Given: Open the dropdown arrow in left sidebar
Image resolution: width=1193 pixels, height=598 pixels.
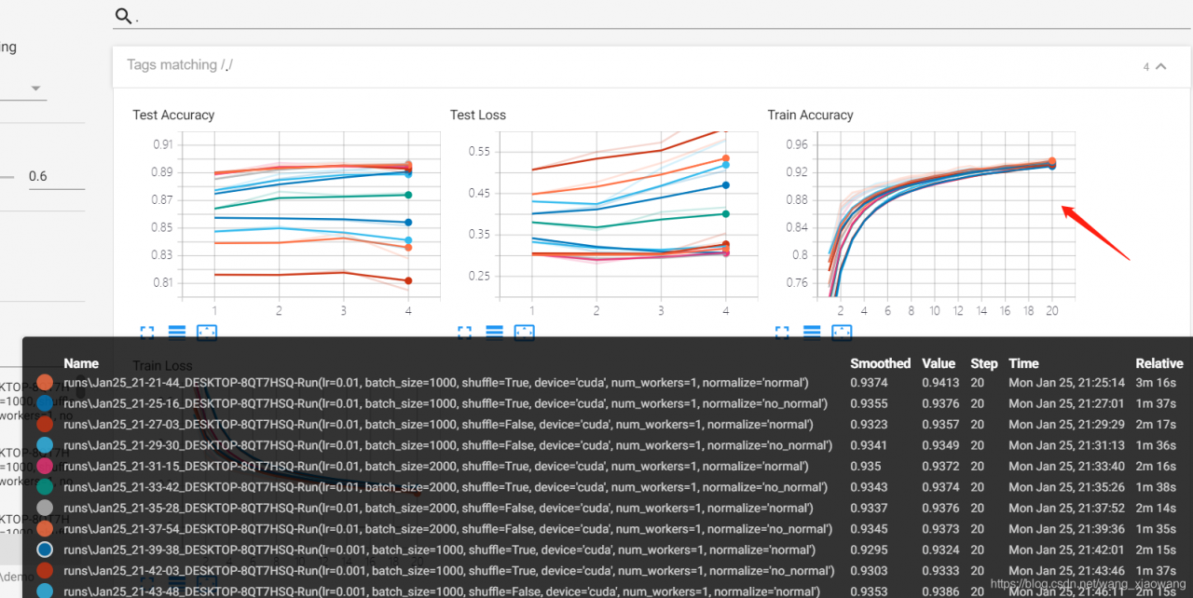Looking at the screenshot, I should point(36,88).
